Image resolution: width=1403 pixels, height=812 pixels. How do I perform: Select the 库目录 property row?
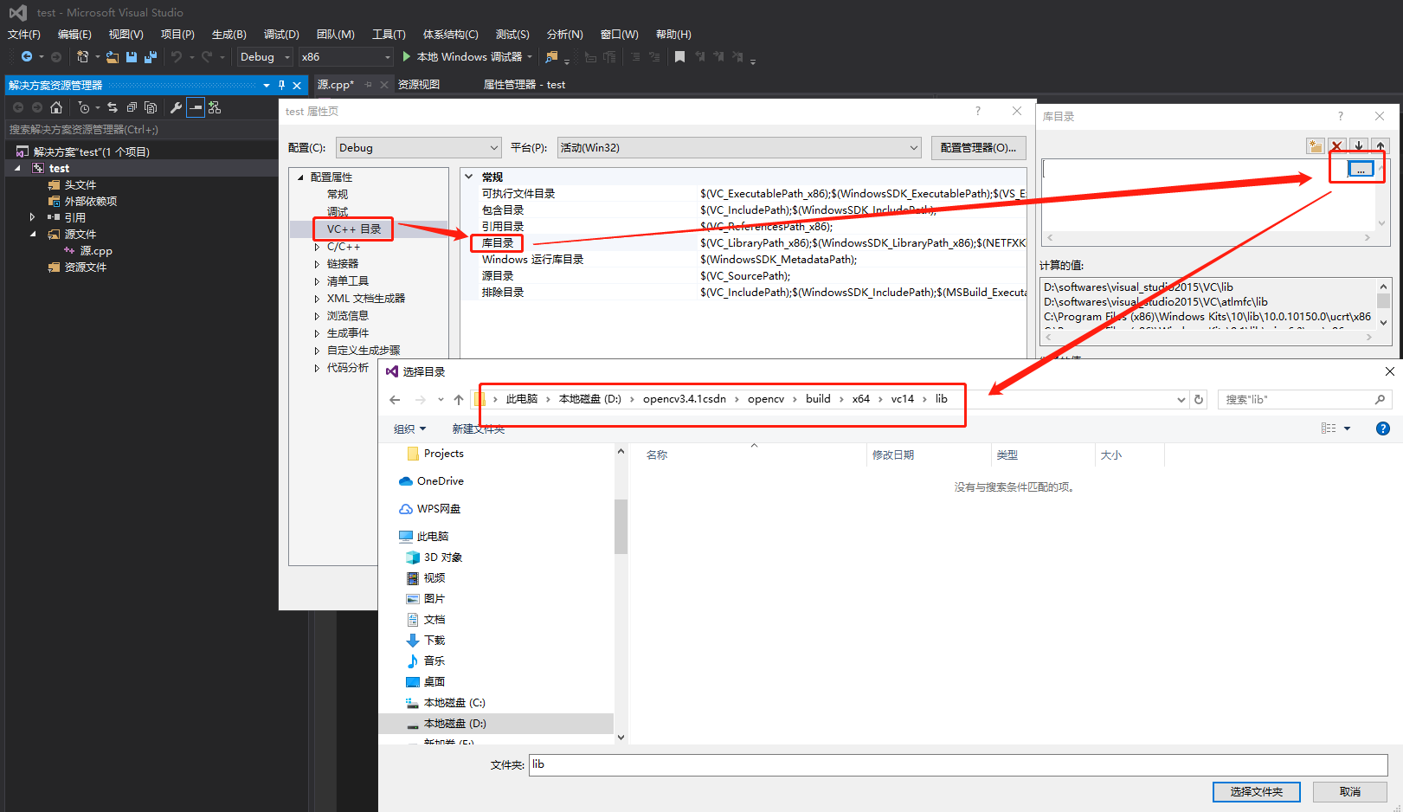coord(744,243)
